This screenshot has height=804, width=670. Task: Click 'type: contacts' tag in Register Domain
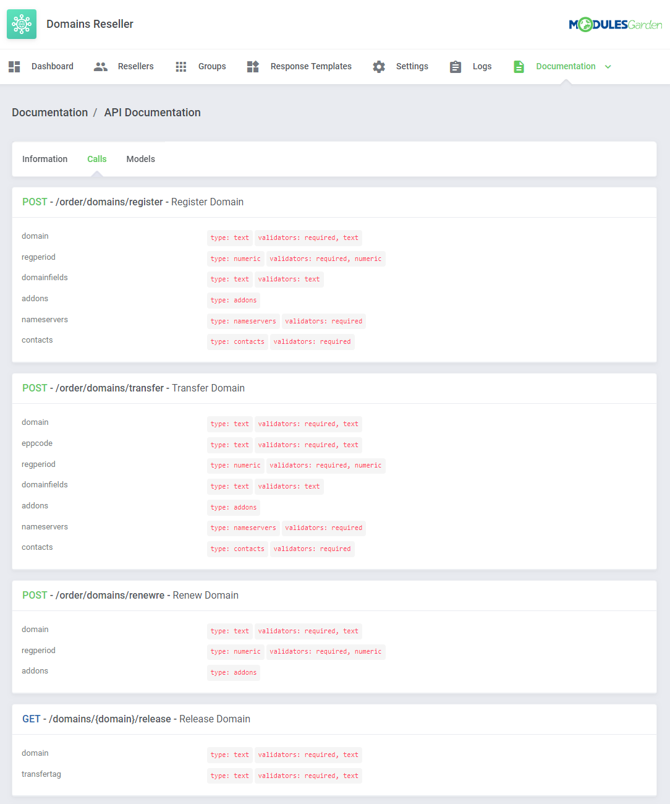point(237,342)
